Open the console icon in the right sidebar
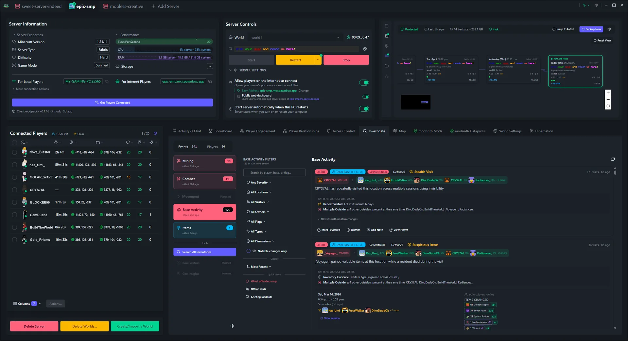Screen dimensions: 628x341 pyautogui.click(x=387, y=26)
